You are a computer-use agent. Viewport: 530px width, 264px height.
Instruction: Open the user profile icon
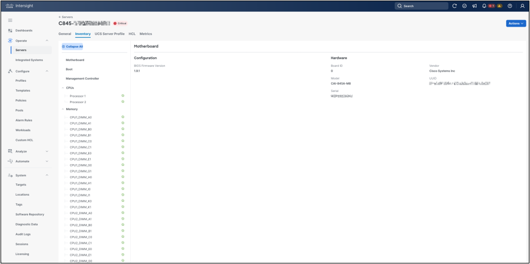522,6
